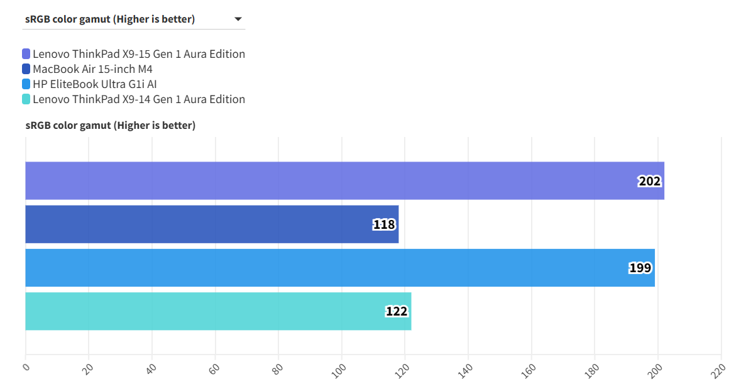Toggle the HP EliteBook Ultra G1i AI legend label
This screenshot has height=391, width=746.
click(x=95, y=84)
